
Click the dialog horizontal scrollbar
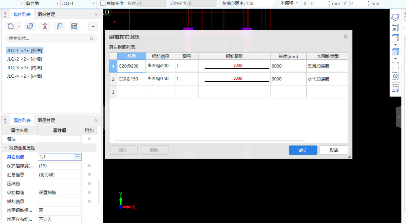coord(210,141)
